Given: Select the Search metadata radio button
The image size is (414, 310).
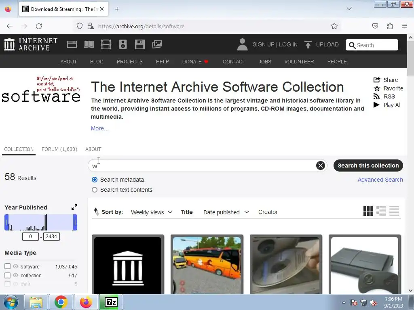Looking at the screenshot, I should [x=95, y=180].
